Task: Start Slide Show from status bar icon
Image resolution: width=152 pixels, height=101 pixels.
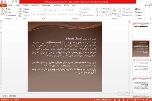Action: click(128, 100)
